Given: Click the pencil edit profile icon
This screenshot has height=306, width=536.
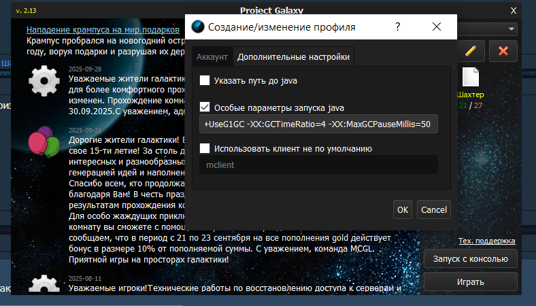Looking at the screenshot, I should pyautogui.click(x=470, y=51).
